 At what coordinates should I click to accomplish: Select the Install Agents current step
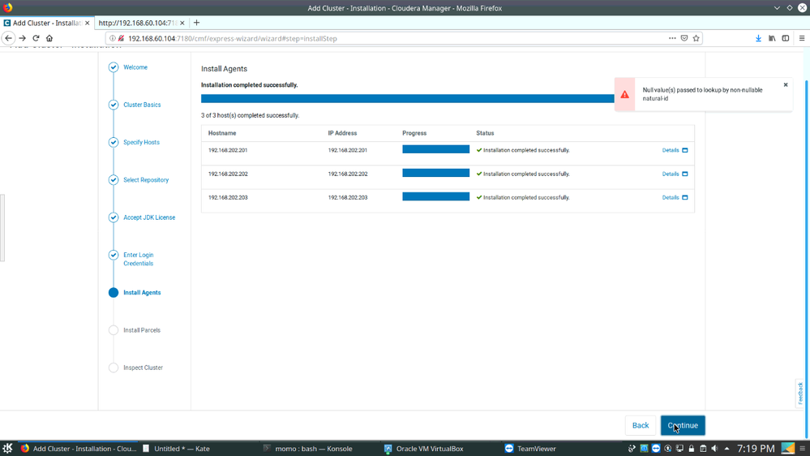[142, 293]
